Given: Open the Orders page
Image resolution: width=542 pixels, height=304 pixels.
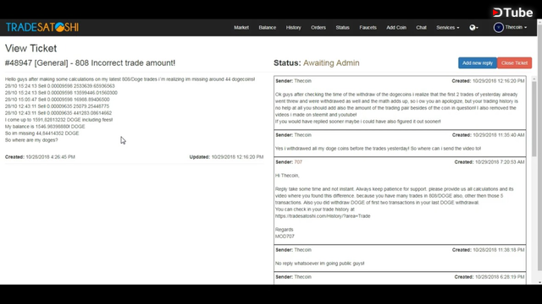Looking at the screenshot, I should click(x=318, y=28).
